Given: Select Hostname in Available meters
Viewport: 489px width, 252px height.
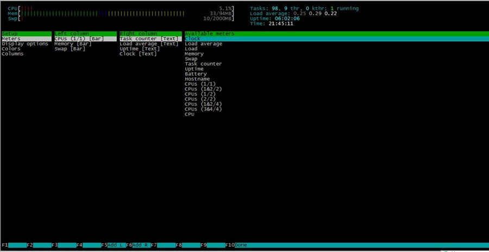Looking at the screenshot, I should [197, 79].
